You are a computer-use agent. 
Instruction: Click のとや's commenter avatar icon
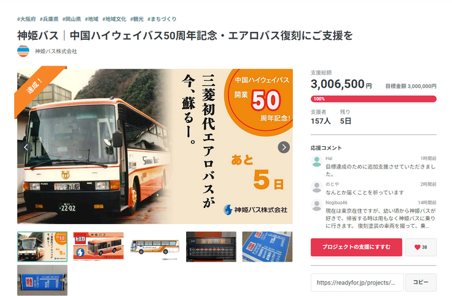[316, 187]
